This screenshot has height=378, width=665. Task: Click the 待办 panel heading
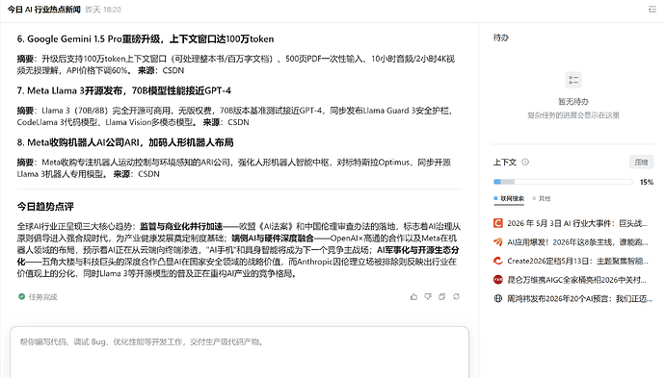pos(501,38)
